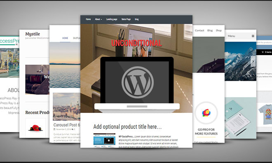Click the Recent Products heading

click(37, 112)
